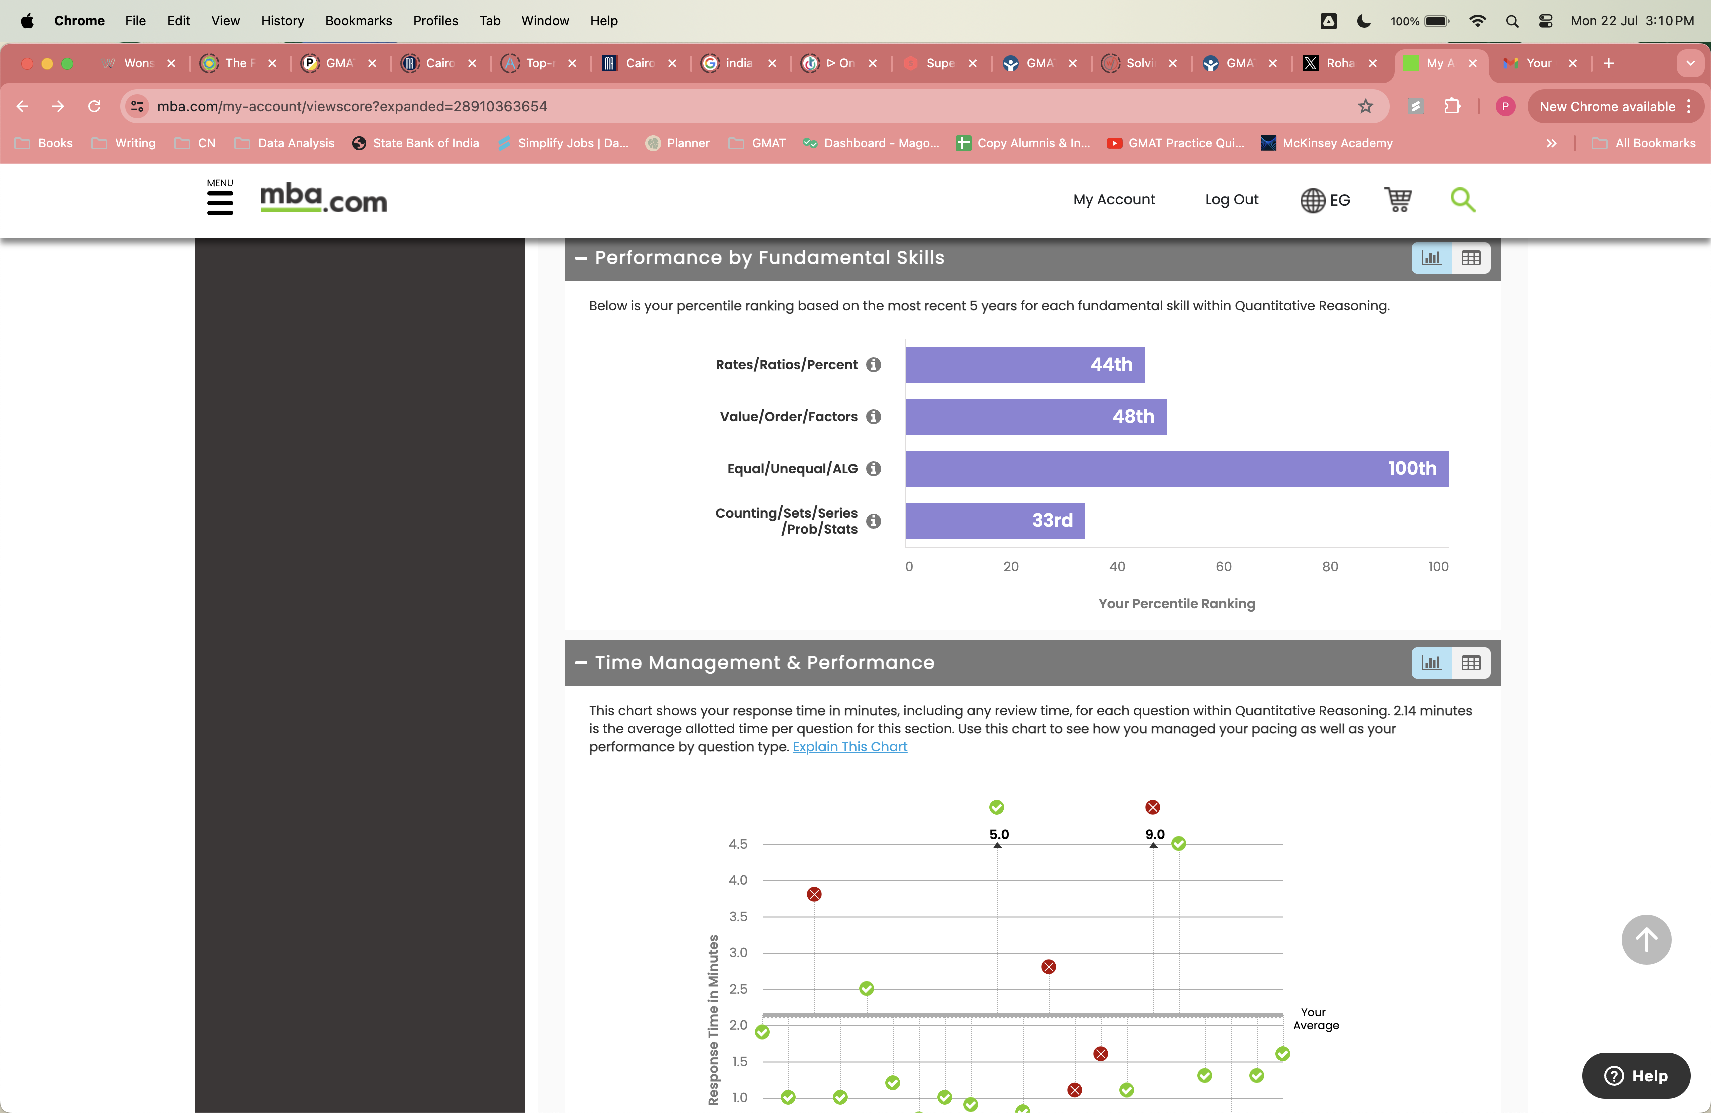Click info icon beside Equal/Unequal/ALG
Viewport: 1711px width, 1113px height.
tap(873, 469)
